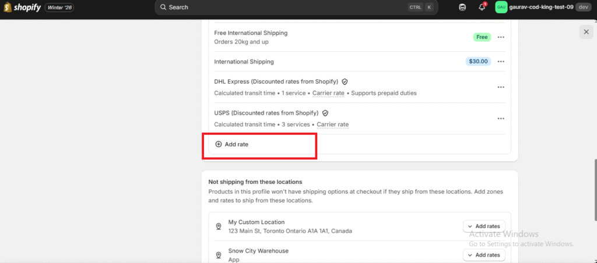Open the Sidekick assistant icon

462,8
